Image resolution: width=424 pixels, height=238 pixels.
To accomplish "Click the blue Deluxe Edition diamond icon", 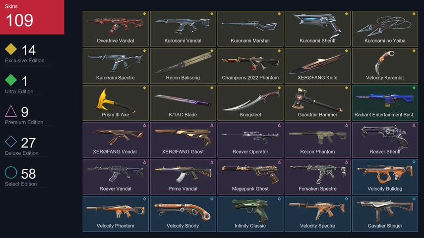I will [11, 142].
